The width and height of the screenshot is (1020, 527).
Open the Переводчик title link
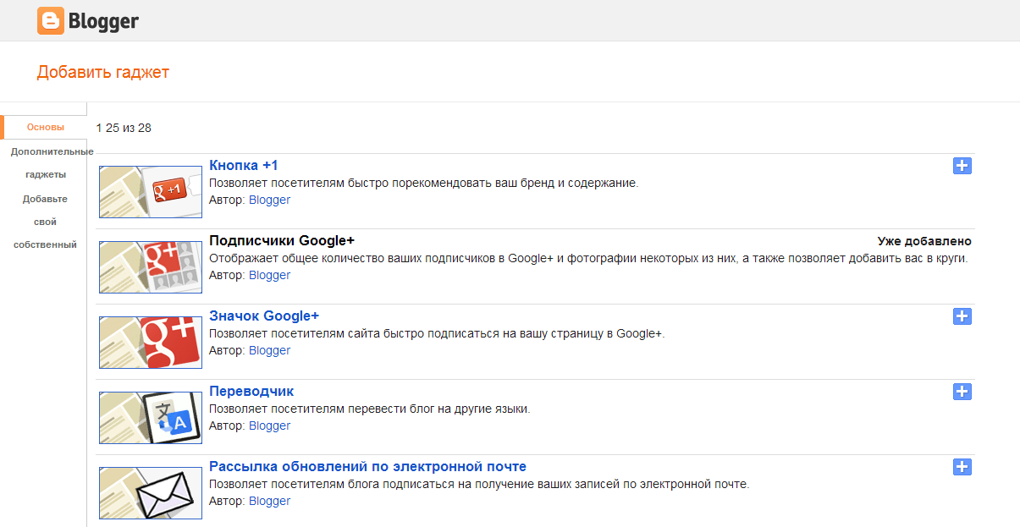tap(251, 391)
